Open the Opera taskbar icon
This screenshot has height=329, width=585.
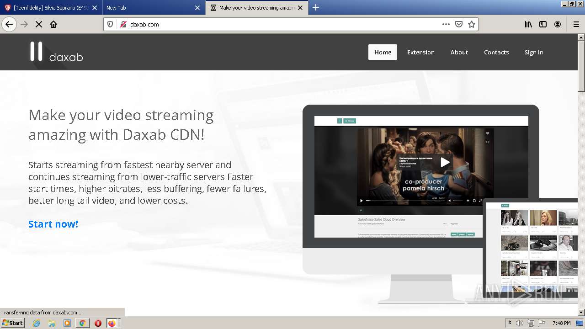[x=98, y=323]
